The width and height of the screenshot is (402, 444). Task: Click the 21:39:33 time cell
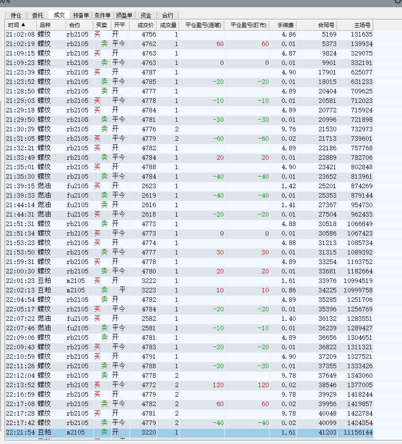tap(20, 196)
